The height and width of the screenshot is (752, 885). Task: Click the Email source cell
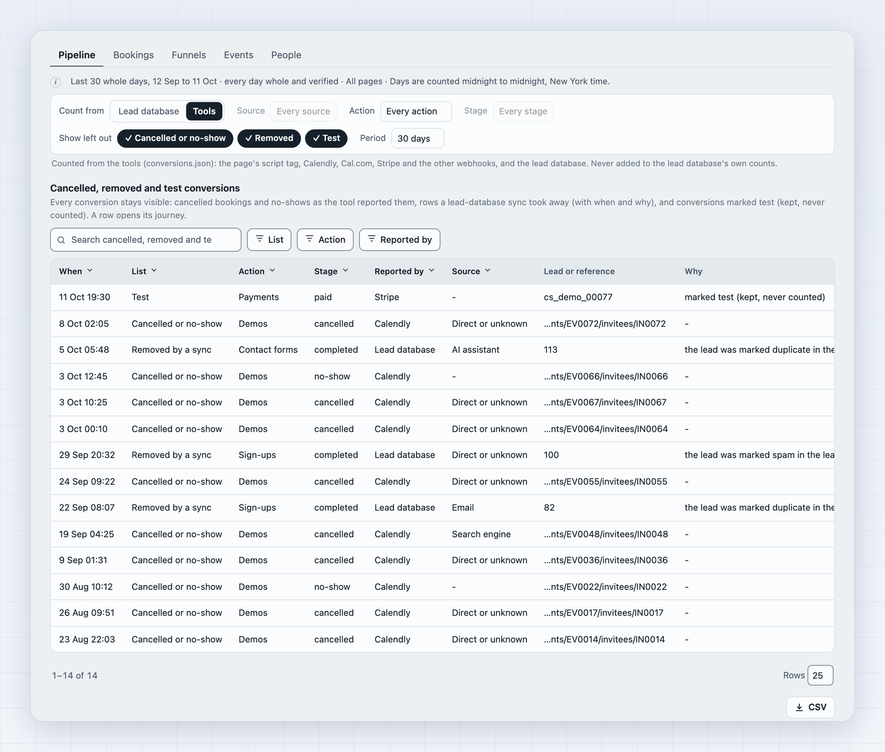click(463, 508)
